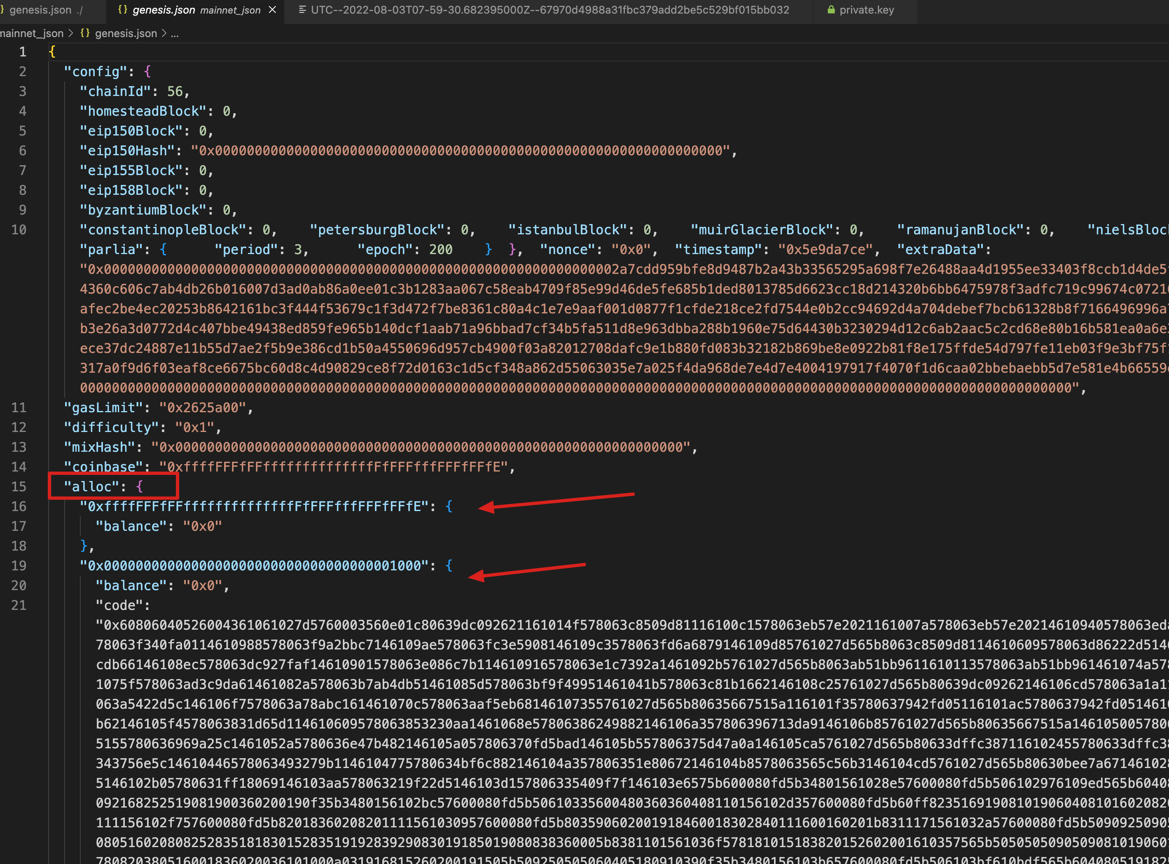Close the genesis.json mainnet_json tab
The height and width of the screenshot is (864, 1169).
[x=272, y=10]
